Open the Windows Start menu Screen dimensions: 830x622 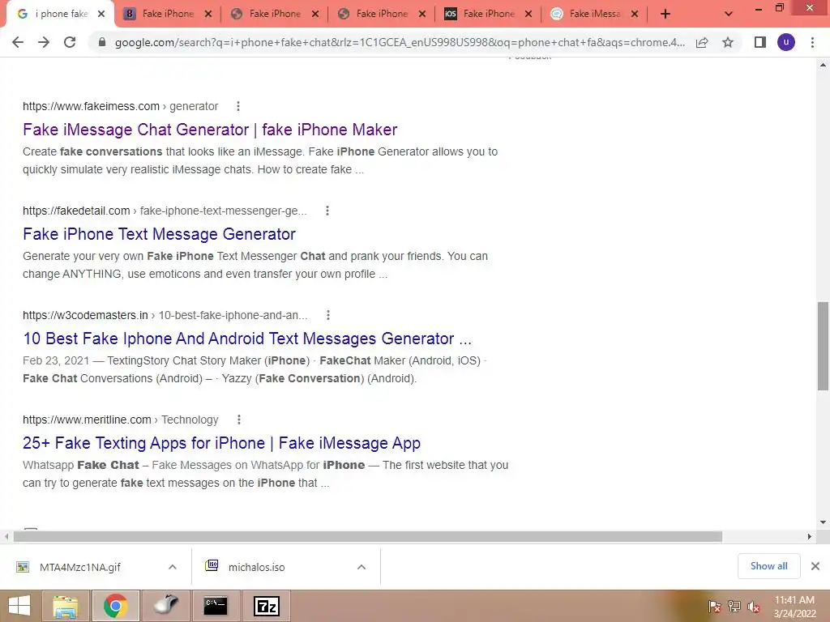tap(19, 606)
